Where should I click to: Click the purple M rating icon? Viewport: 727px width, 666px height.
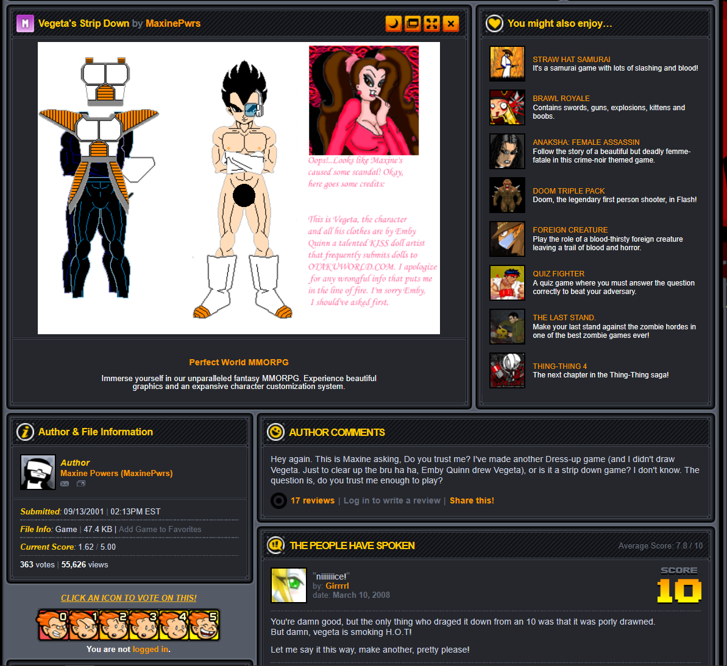pyautogui.click(x=25, y=23)
